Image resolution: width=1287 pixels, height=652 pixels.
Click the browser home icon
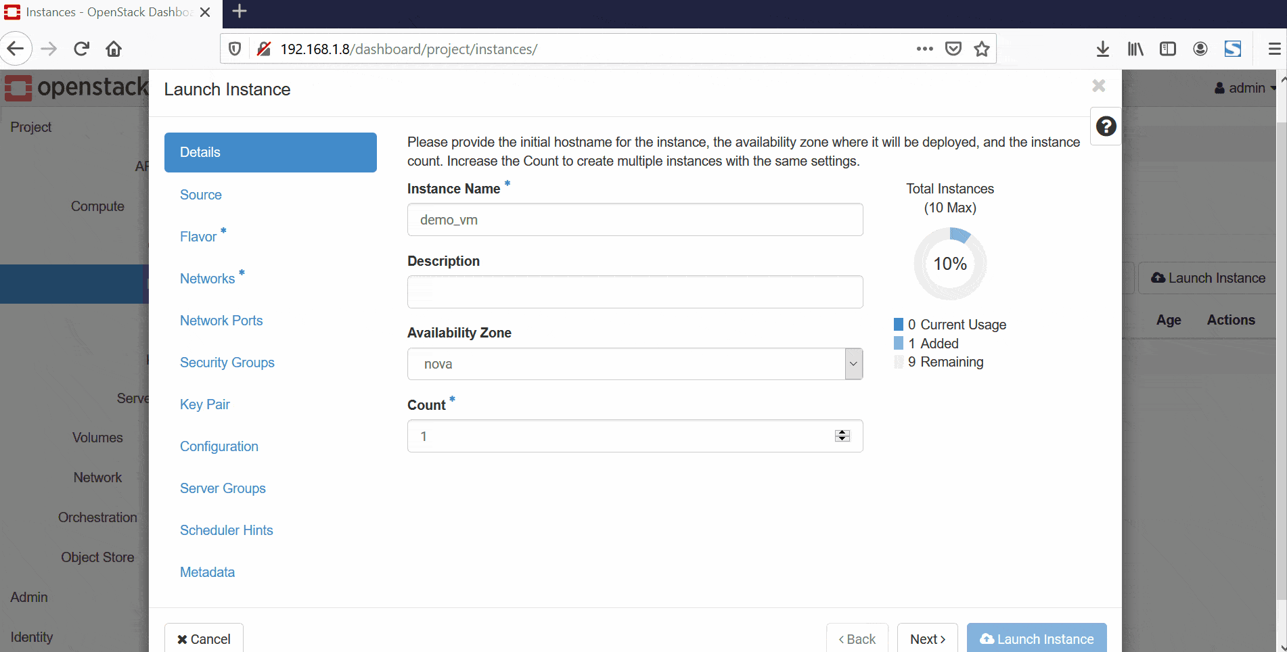tap(114, 48)
